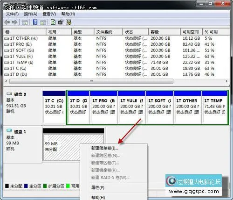Select the 1T SOFT partition block
The width and height of the screenshot is (233, 200).
coord(159,107)
